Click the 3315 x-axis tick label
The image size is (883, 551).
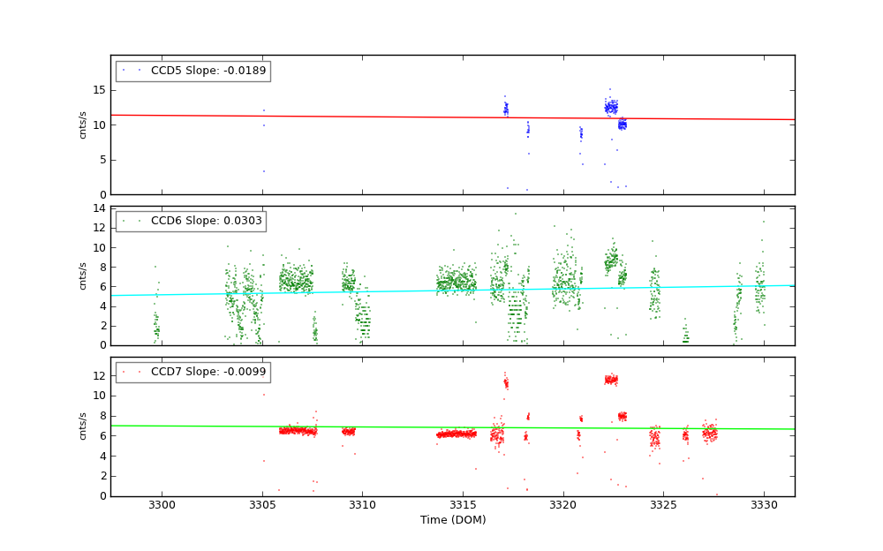point(463,505)
